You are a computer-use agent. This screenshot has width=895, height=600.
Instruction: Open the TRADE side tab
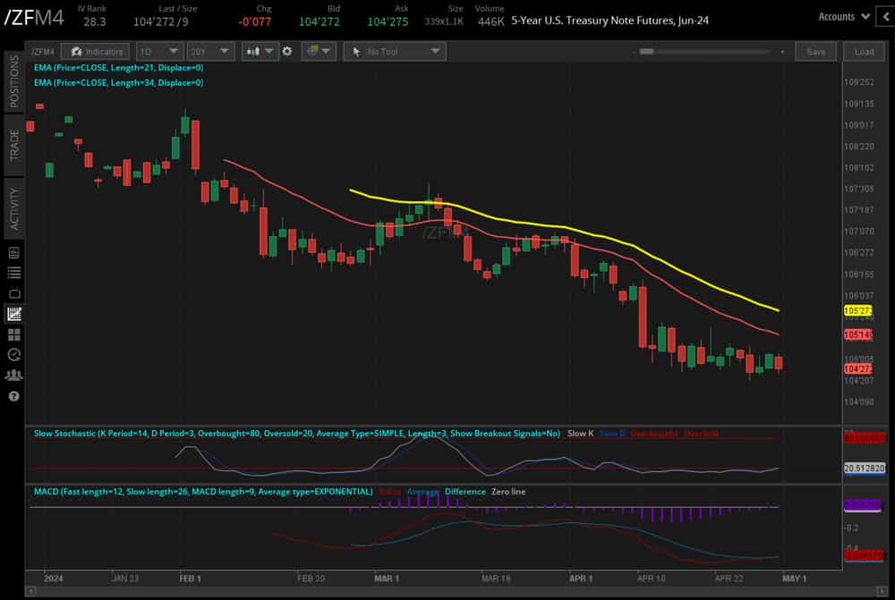[13, 145]
